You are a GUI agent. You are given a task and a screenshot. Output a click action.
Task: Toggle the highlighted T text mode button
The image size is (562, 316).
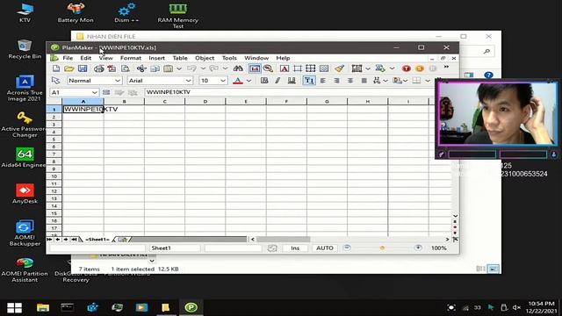coord(309,81)
